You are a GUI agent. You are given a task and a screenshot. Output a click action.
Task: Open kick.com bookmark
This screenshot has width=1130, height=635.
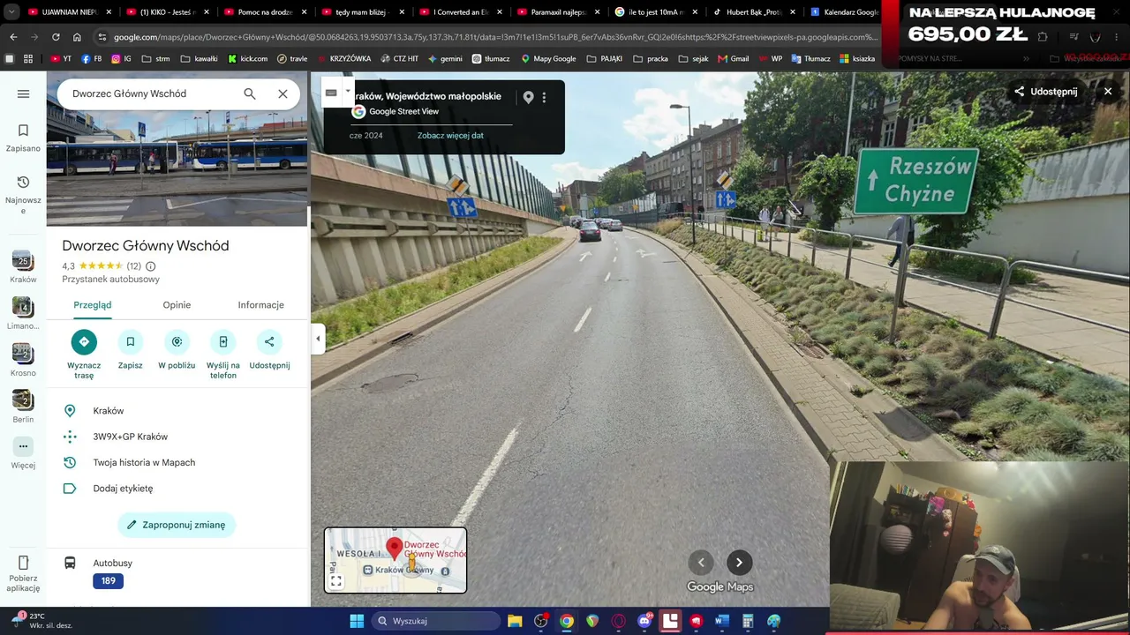[247, 59]
